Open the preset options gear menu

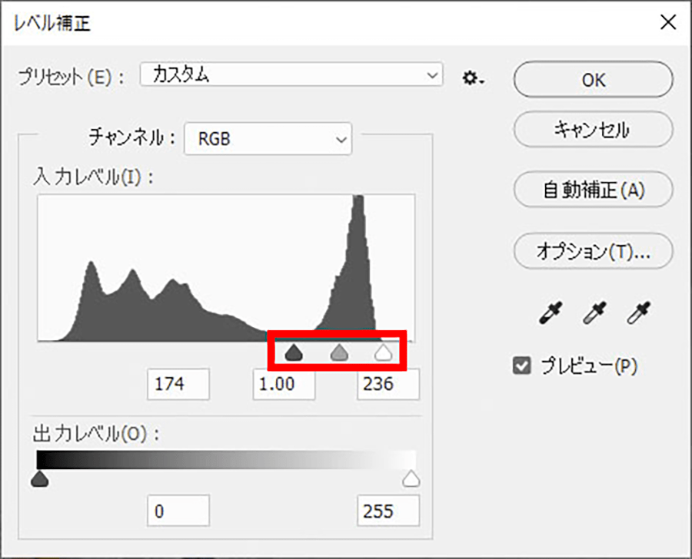473,78
